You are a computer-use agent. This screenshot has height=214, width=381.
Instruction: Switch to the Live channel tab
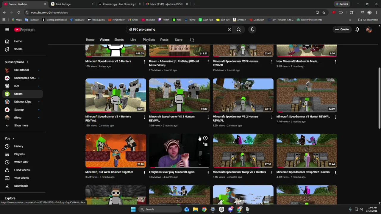pyautogui.click(x=133, y=40)
